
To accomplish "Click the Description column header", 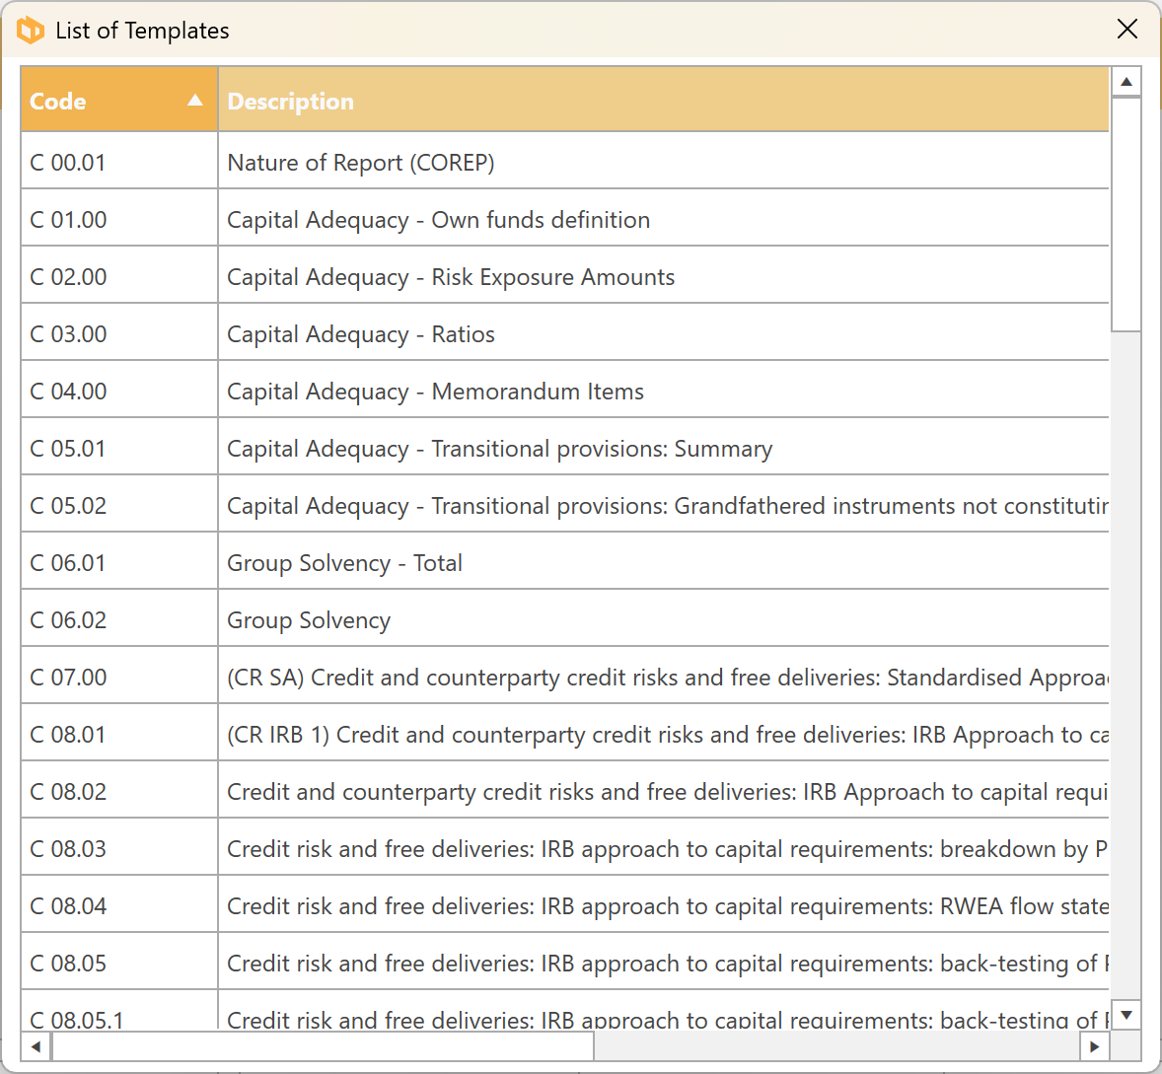I will (664, 100).
